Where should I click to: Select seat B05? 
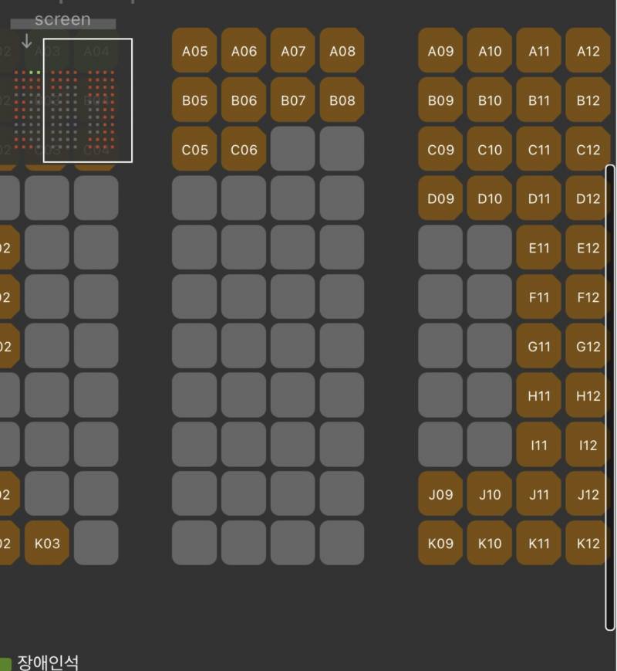pos(194,100)
